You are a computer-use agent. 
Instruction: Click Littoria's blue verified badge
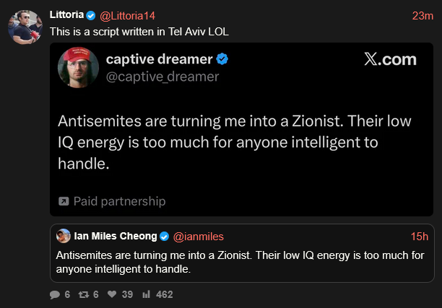tap(91, 15)
